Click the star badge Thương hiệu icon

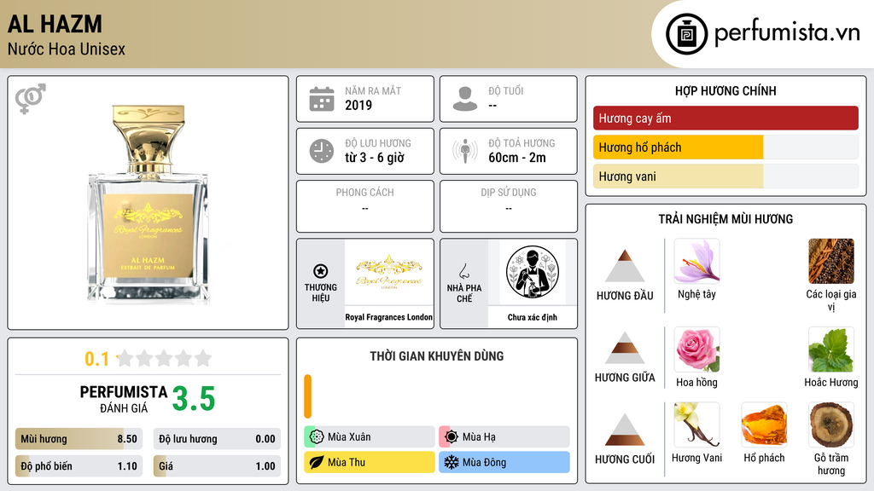tap(321, 271)
